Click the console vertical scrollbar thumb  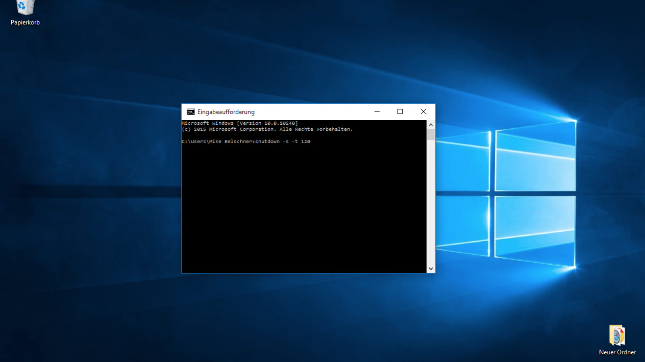pos(431,134)
